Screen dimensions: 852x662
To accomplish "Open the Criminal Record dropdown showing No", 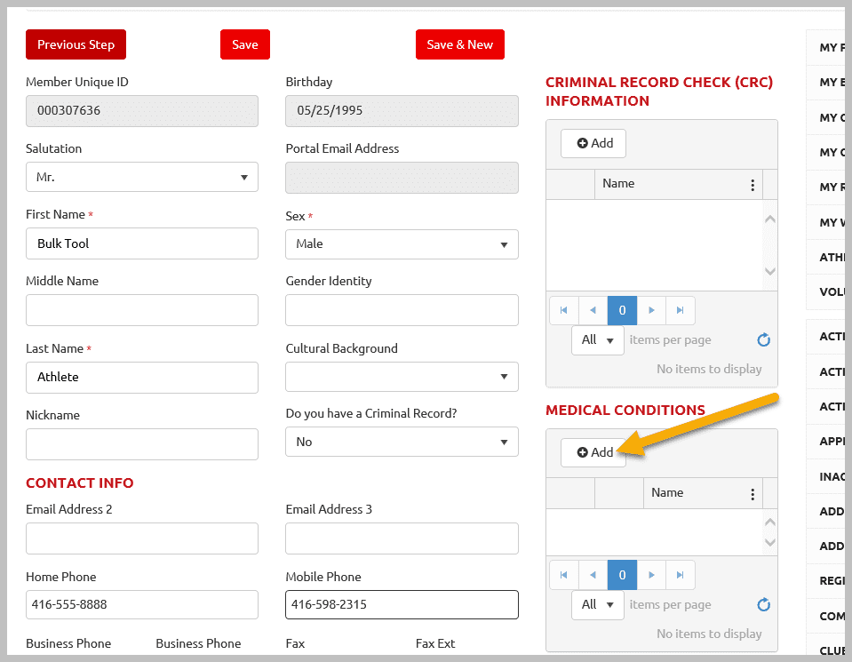I will tap(402, 442).
